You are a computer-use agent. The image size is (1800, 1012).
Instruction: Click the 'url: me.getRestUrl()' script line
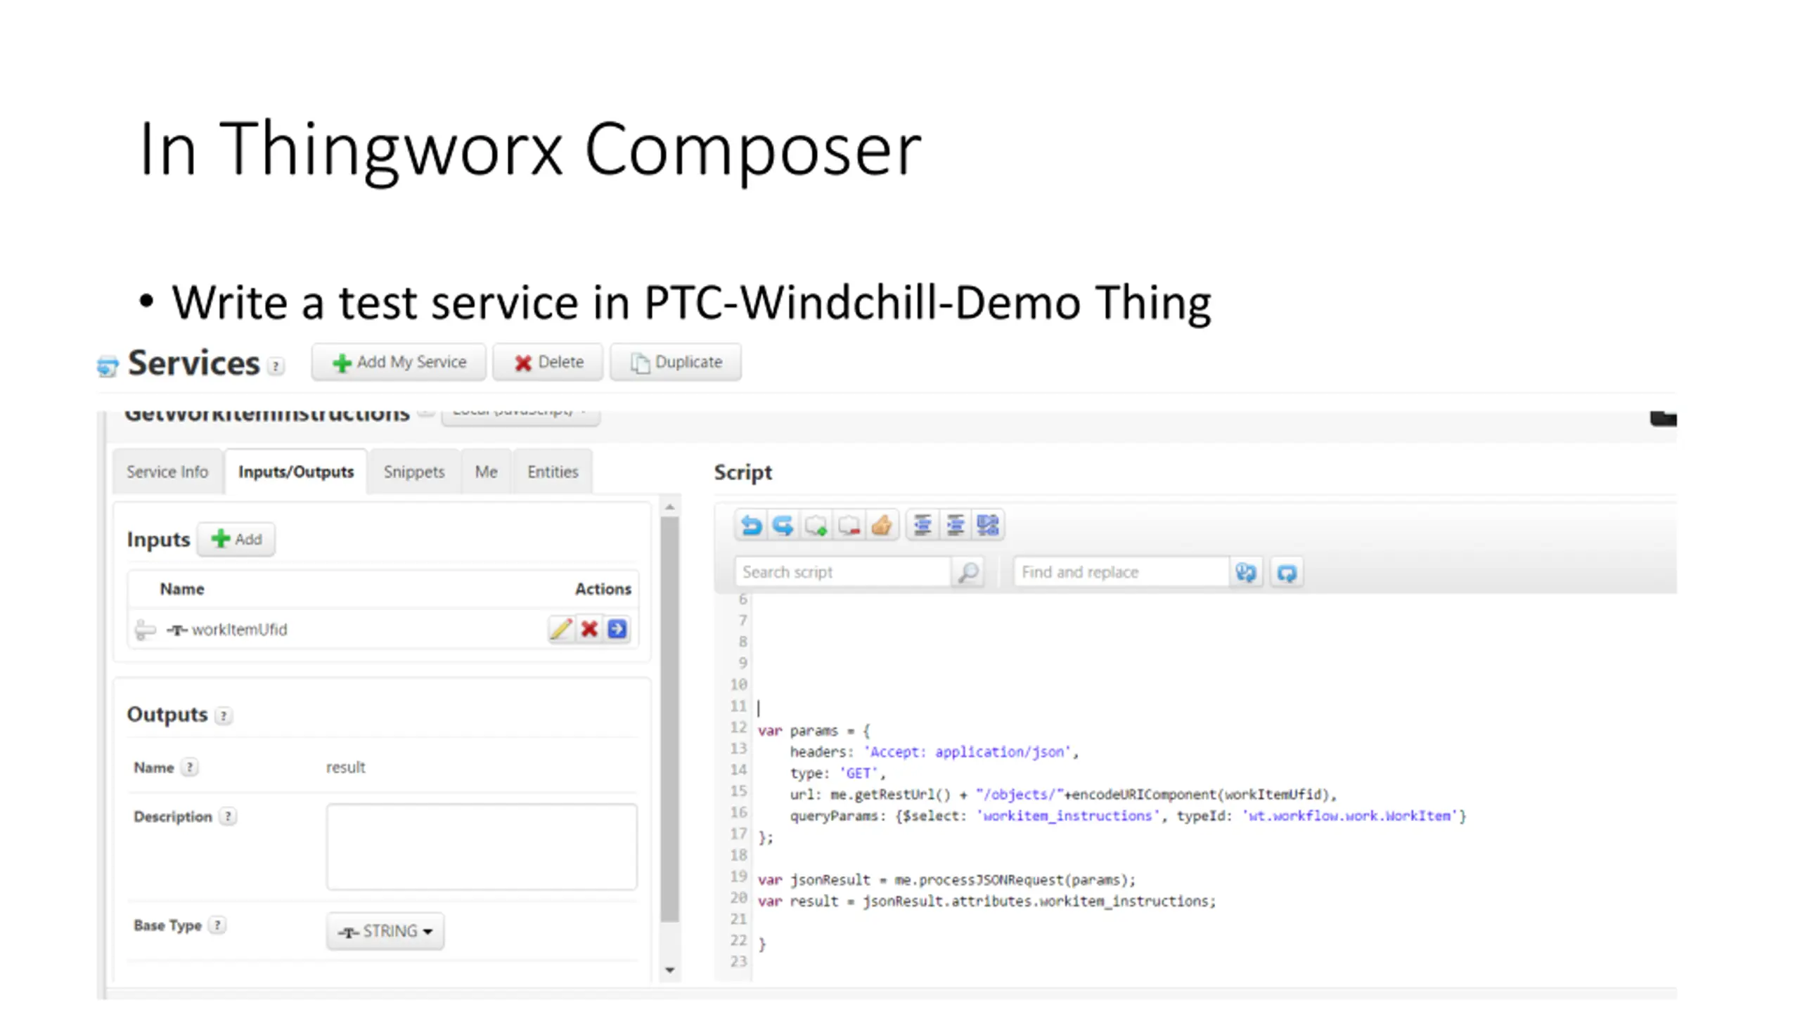point(1062,794)
